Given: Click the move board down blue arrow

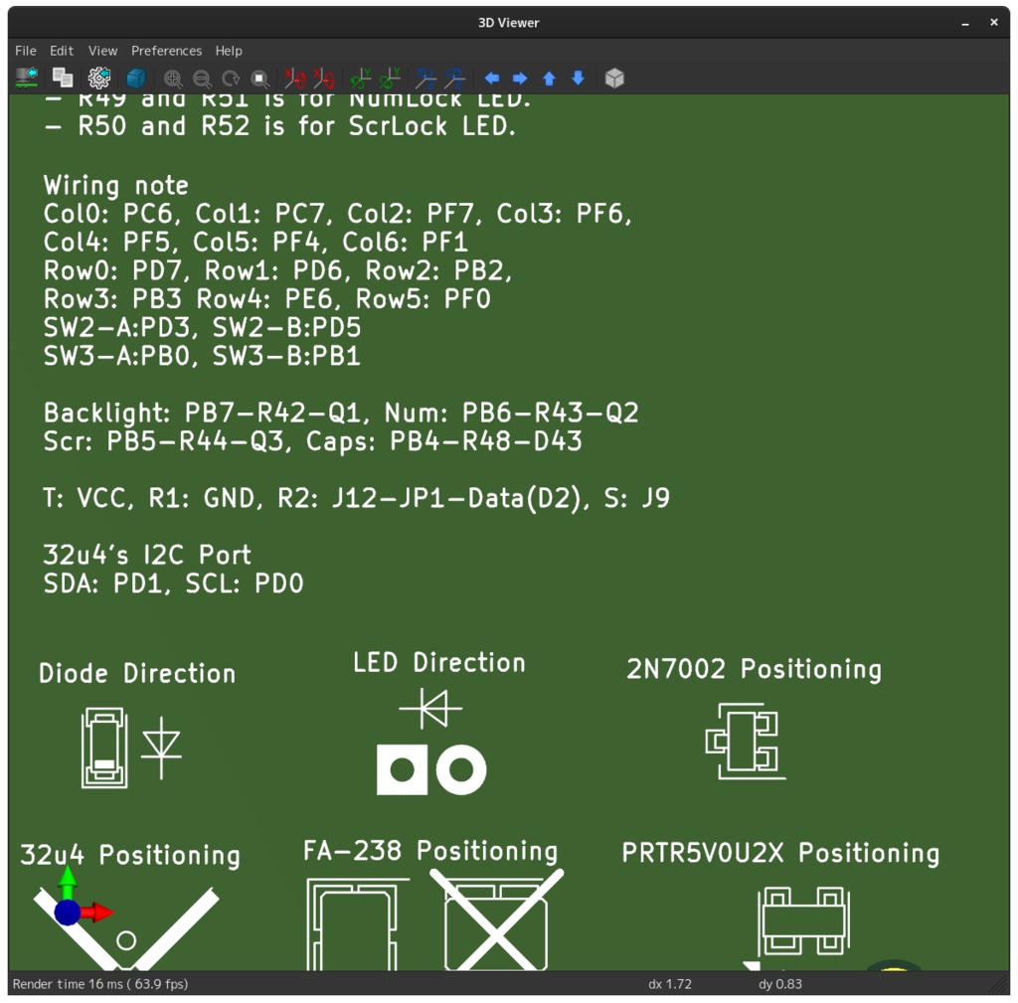Looking at the screenshot, I should (x=578, y=78).
